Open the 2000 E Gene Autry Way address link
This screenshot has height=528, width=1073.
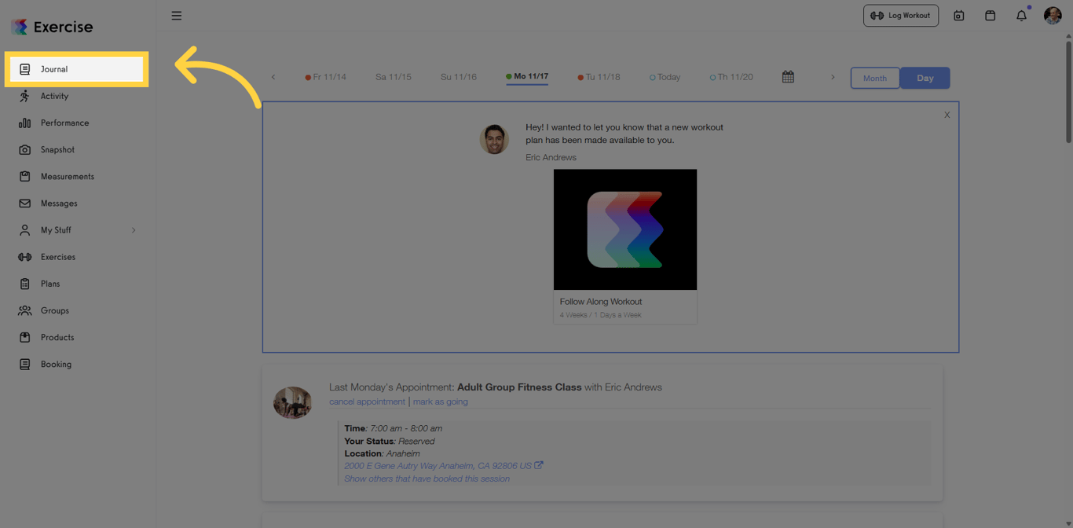click(x=438, y=466)
